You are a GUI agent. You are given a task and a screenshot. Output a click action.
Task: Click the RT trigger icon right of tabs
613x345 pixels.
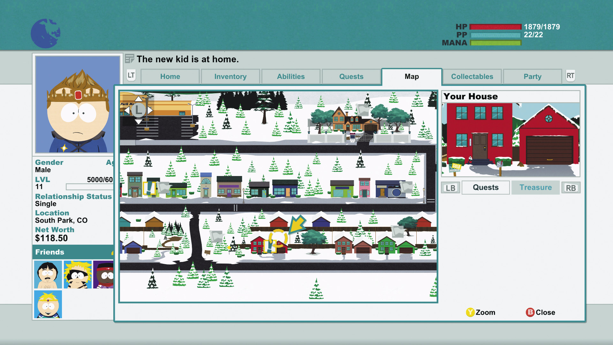click(570, 76)
